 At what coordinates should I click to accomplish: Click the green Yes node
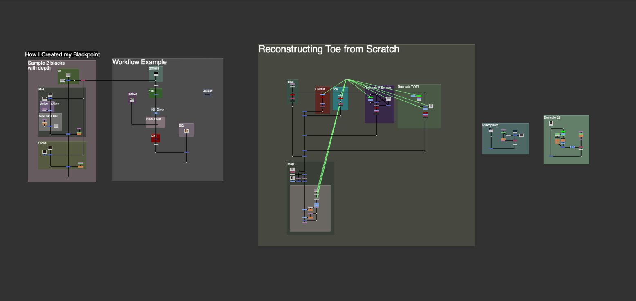click(156, 94)
